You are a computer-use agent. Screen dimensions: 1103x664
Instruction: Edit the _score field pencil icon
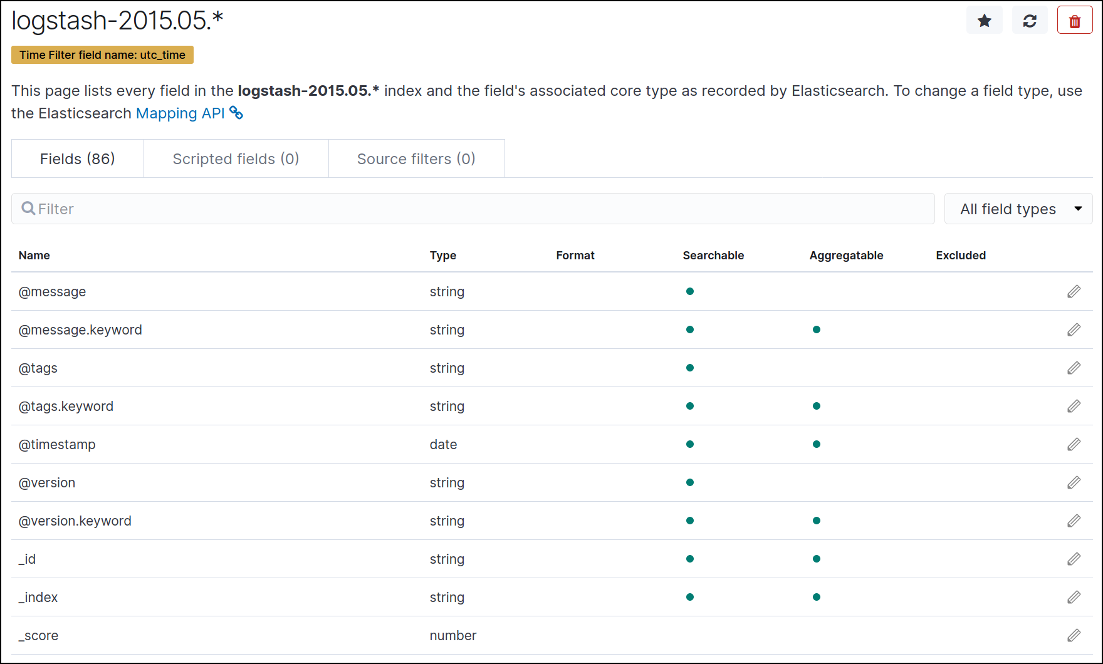[1074, 635]
